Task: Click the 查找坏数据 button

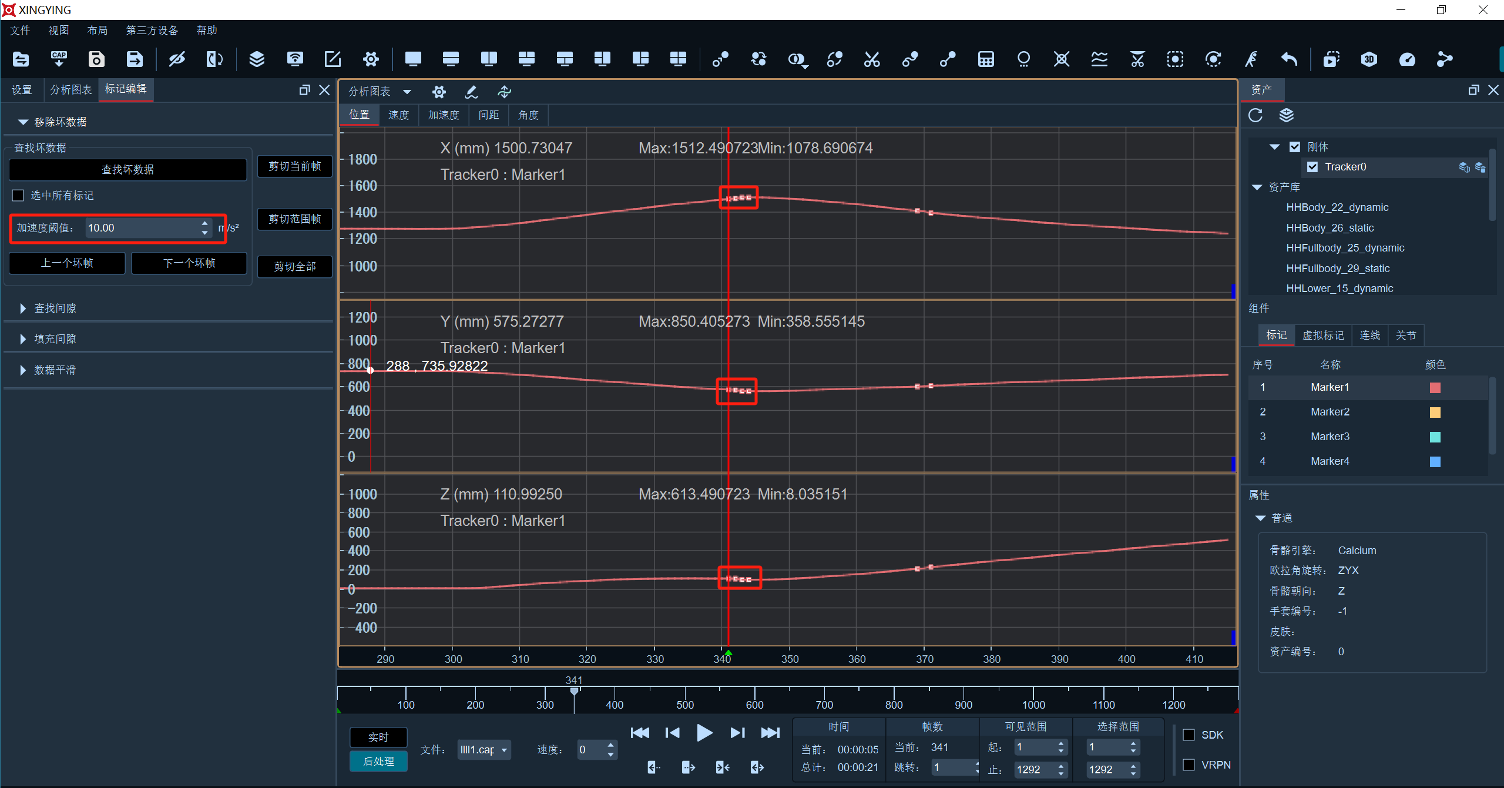Action: coord(127,170)
